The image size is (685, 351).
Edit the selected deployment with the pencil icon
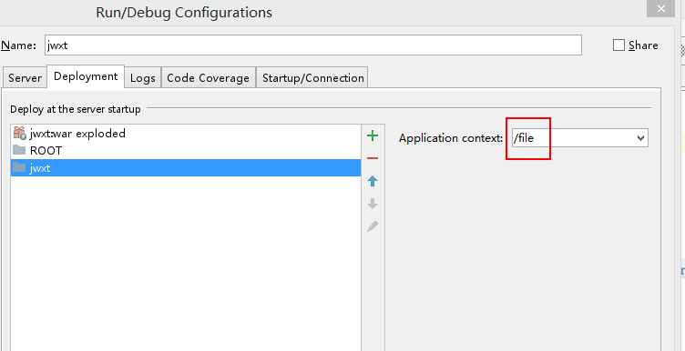pyautogui.click(x=373, y=226)
